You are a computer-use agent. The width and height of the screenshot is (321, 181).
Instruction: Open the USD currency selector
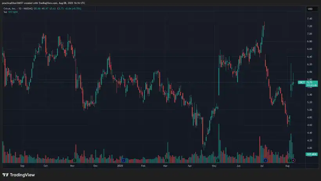pos(310,9)
